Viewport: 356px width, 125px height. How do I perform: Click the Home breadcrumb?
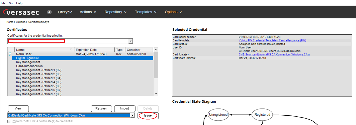[x=10, y=22]
